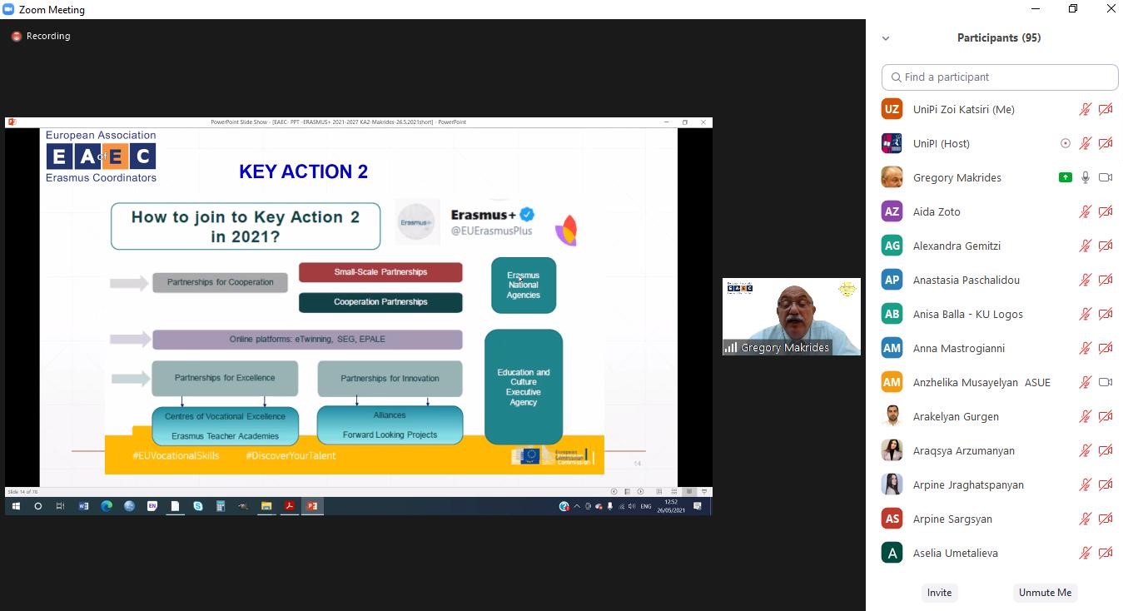
Task: Click the muted microphone icon for Aida Zoto
Action: point(1086,211)
